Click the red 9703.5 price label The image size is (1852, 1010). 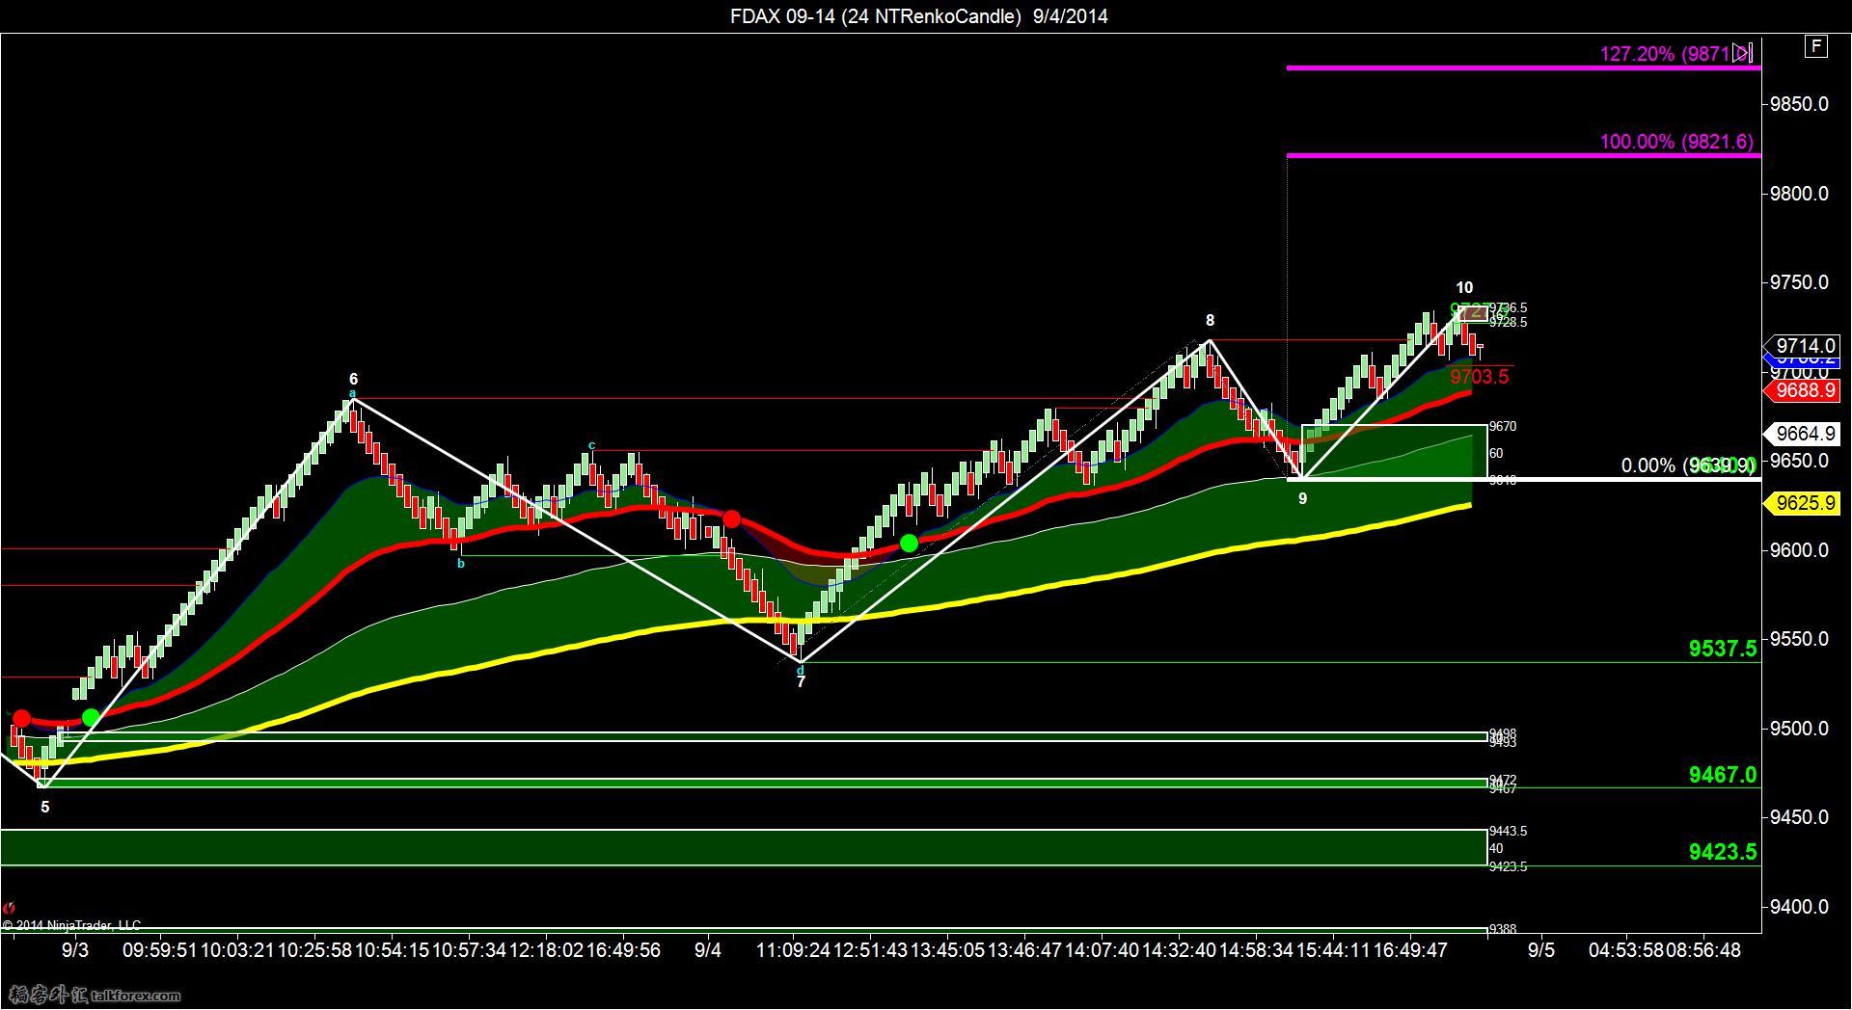coord(1479,377)
